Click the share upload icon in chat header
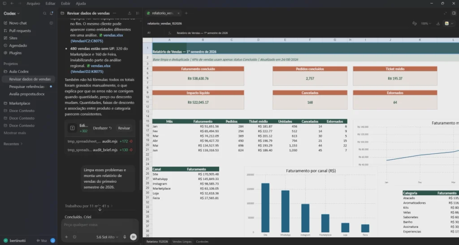Image resolution: width=459 pixels, height=245 pixels. tap(130, 13)
